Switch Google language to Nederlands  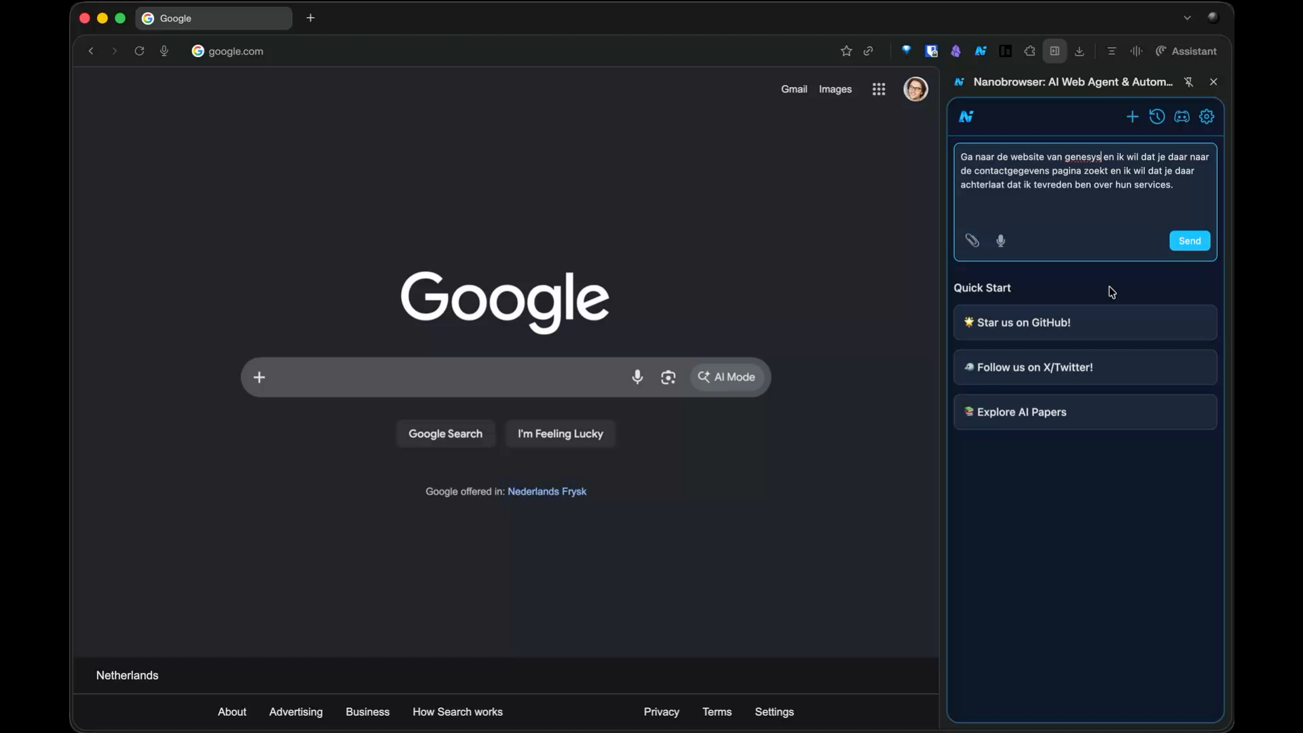(x=533, y=491)
